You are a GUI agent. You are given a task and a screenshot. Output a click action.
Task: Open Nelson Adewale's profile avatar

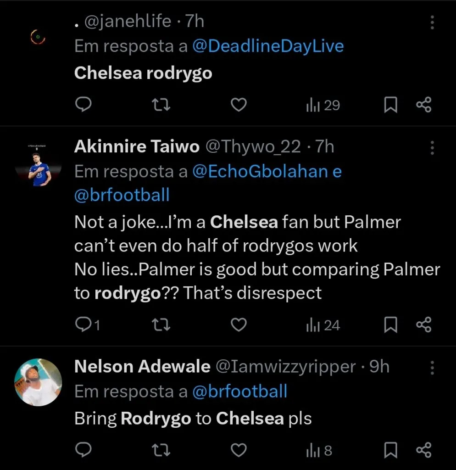click(x=38, y=383)
